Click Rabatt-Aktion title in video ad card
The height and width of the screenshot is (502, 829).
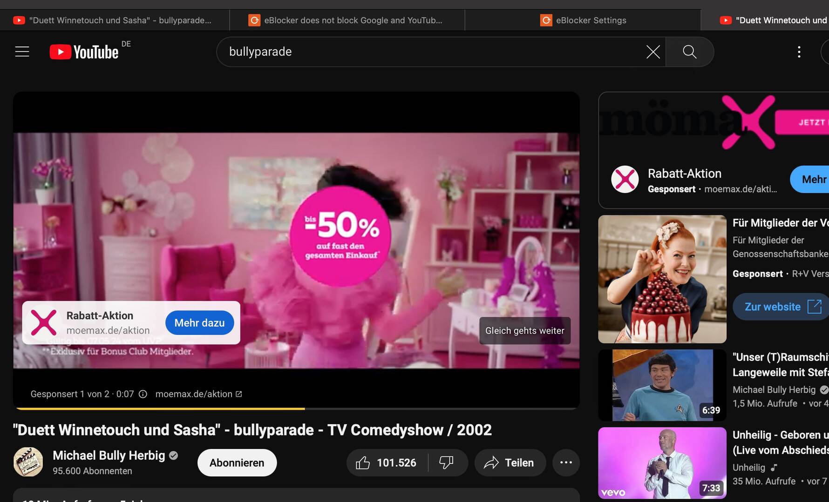pos(100,315)
